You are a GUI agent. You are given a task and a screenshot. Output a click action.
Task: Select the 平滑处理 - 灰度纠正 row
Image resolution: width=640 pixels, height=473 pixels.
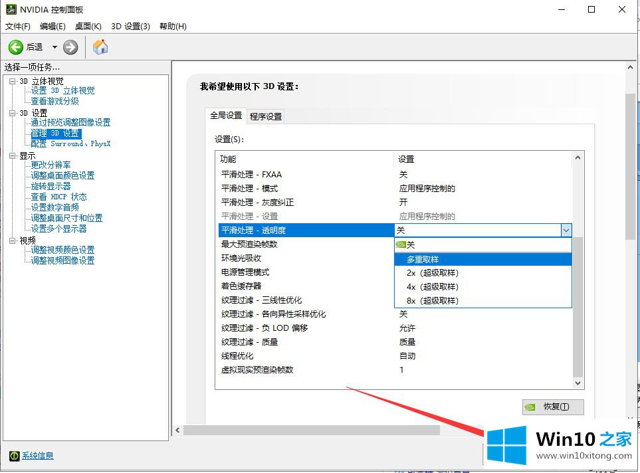[395, 203]
